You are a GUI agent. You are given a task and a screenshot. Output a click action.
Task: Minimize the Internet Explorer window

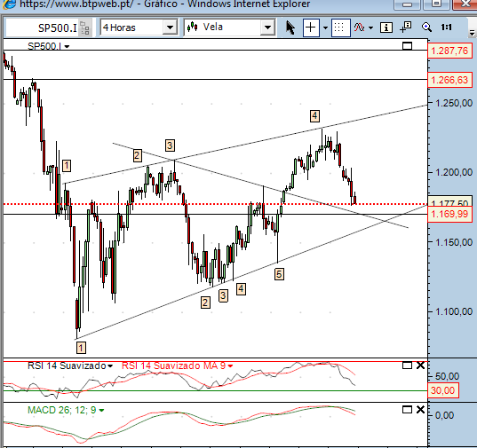tap(407, 4)
